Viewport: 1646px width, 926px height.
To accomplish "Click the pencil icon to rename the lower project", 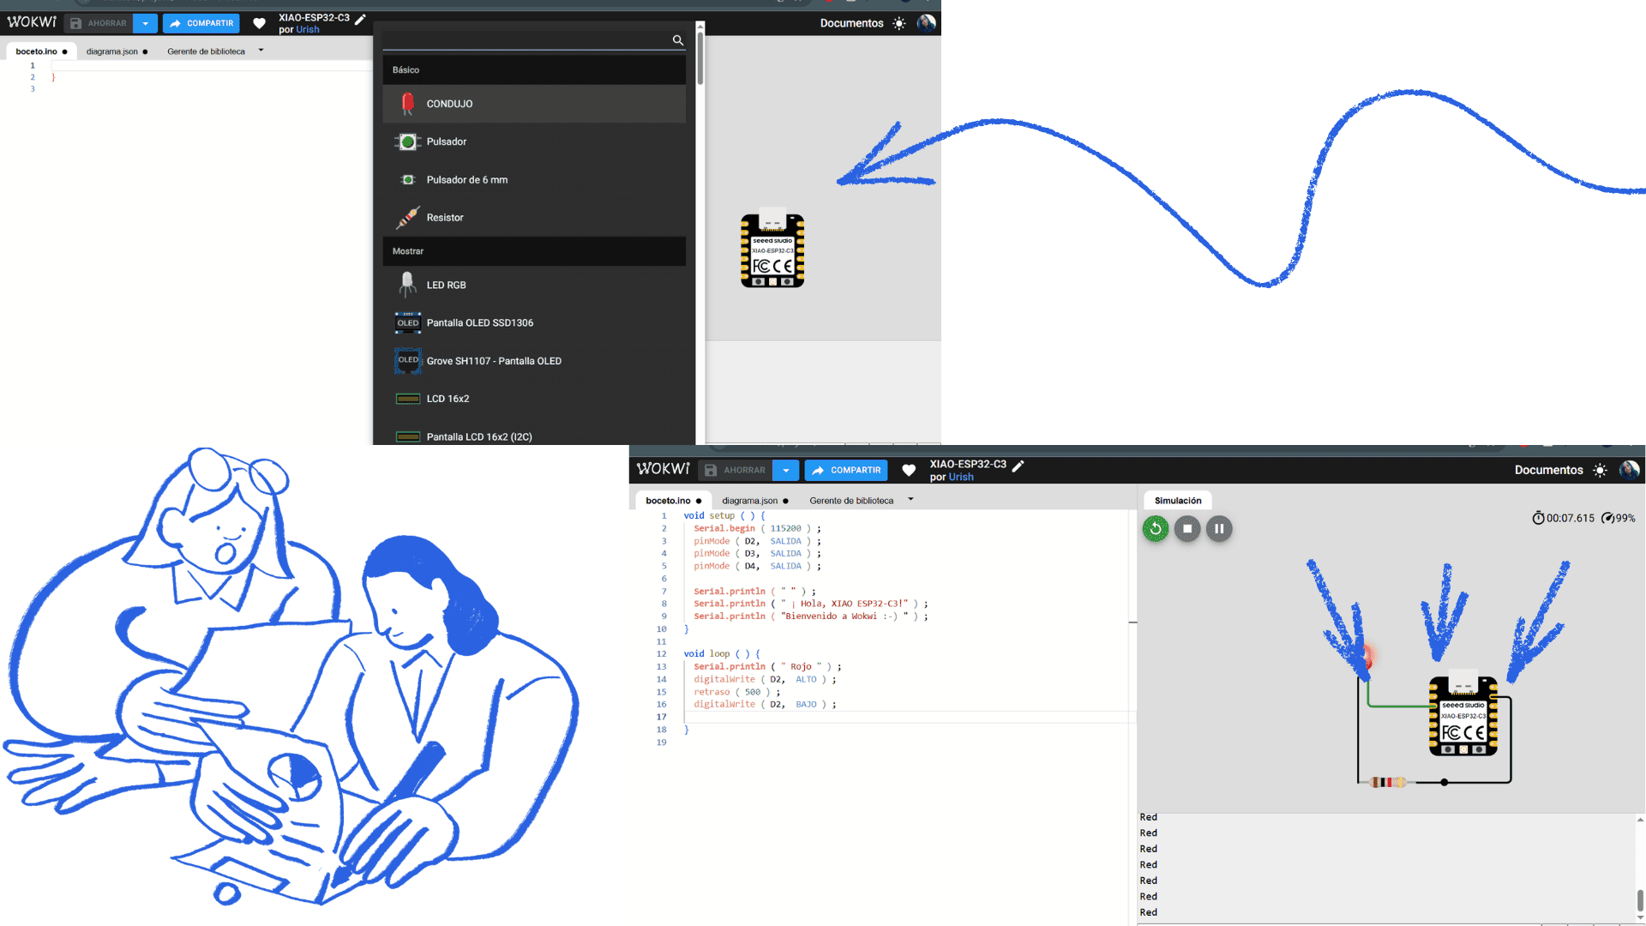I will tap(1018, 466).
